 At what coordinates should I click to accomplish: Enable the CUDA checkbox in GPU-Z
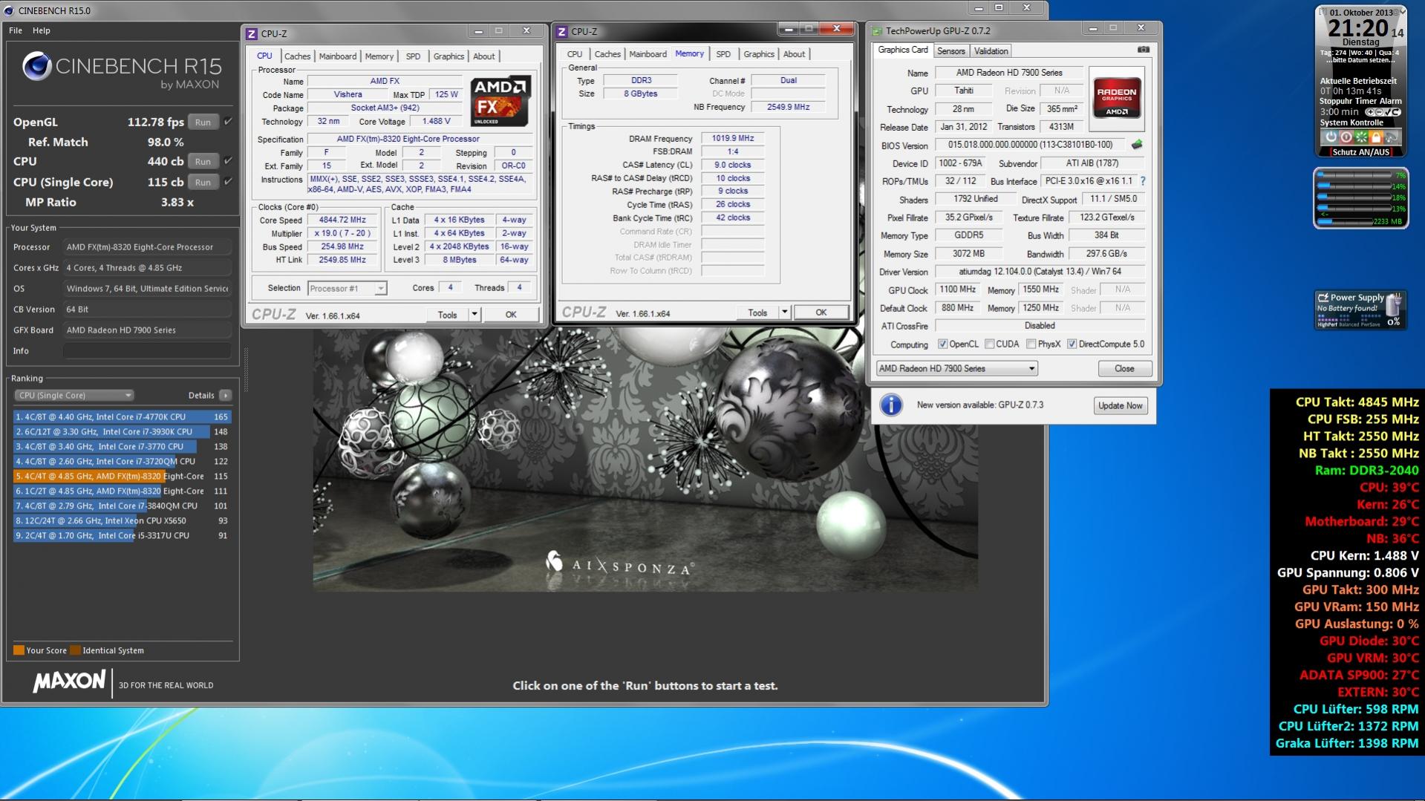[989, 344]
